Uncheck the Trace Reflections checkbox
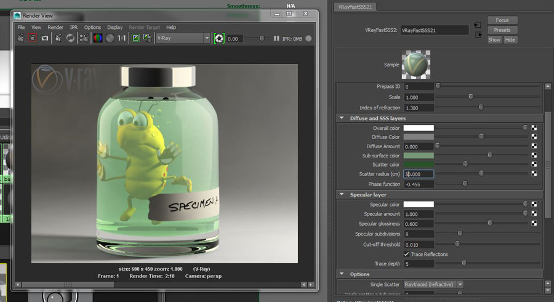 (407, 254)
